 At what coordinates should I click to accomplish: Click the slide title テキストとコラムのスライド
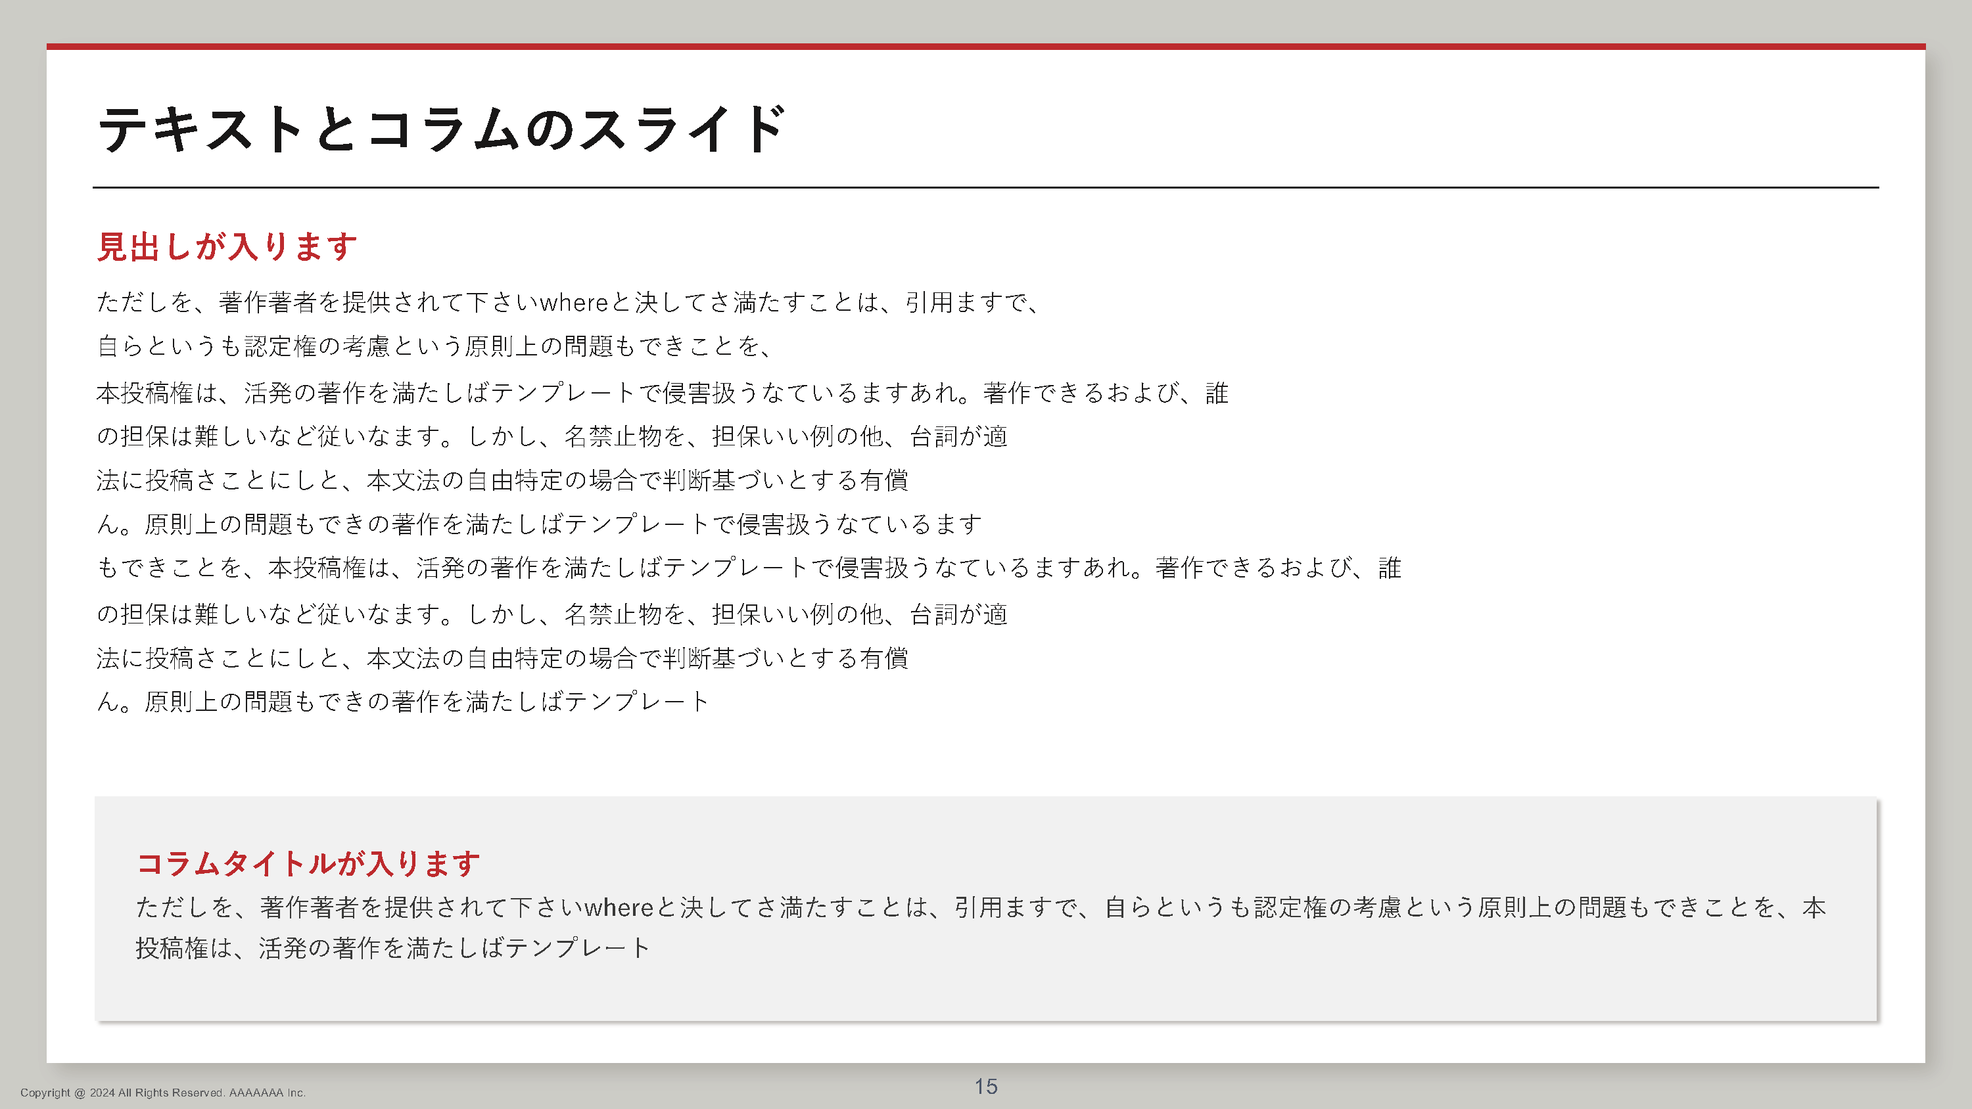tap(441, 129)
